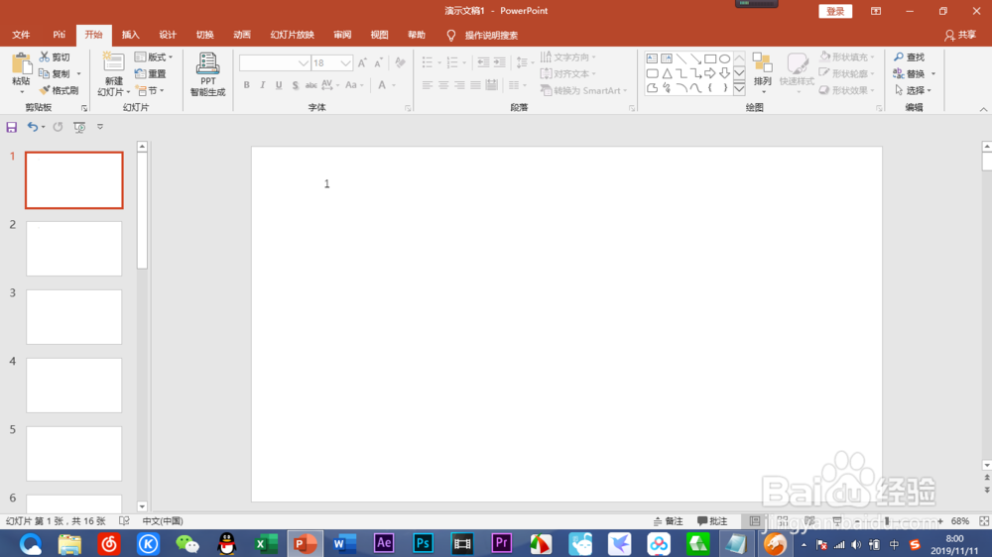The width and height of the screenshot is (992, 557).
Task: Click the Replace (替换) button
Action: 909,74
